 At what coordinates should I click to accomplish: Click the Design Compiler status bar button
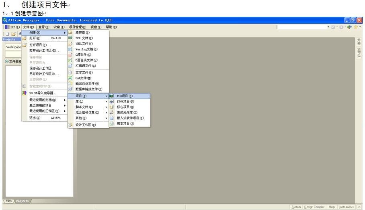click(314, 207)
